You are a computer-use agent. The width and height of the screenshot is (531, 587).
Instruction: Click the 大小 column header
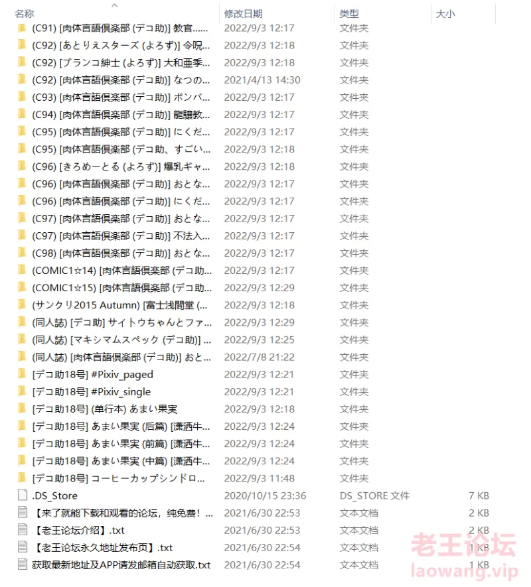click(x=445, y=14)
